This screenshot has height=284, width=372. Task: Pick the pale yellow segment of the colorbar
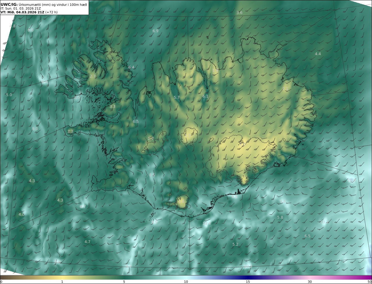pos(62,277)
